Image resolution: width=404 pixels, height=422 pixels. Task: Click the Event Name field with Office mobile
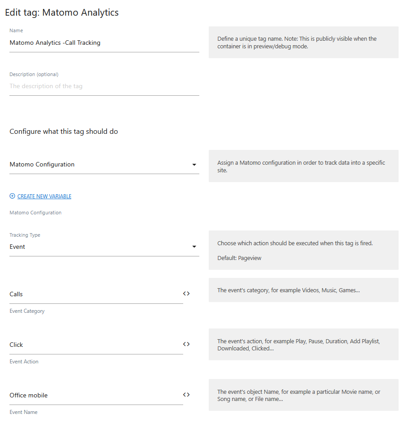tap(96, 395)
